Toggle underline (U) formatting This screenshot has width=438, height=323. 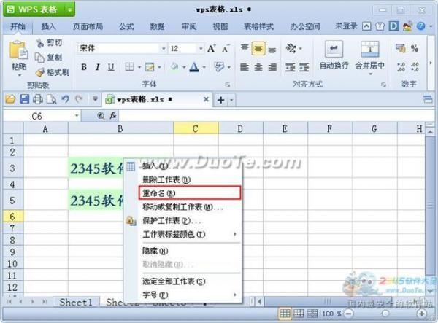[111, 67]
